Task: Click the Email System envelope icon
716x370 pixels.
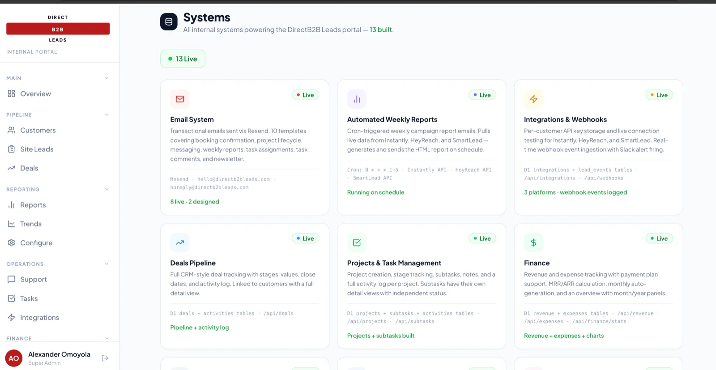Action: (180, 99)
